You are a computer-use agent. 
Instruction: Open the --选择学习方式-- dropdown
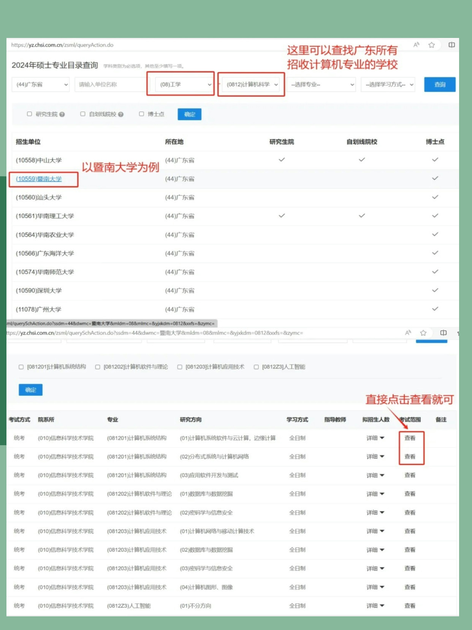point(388,84)
